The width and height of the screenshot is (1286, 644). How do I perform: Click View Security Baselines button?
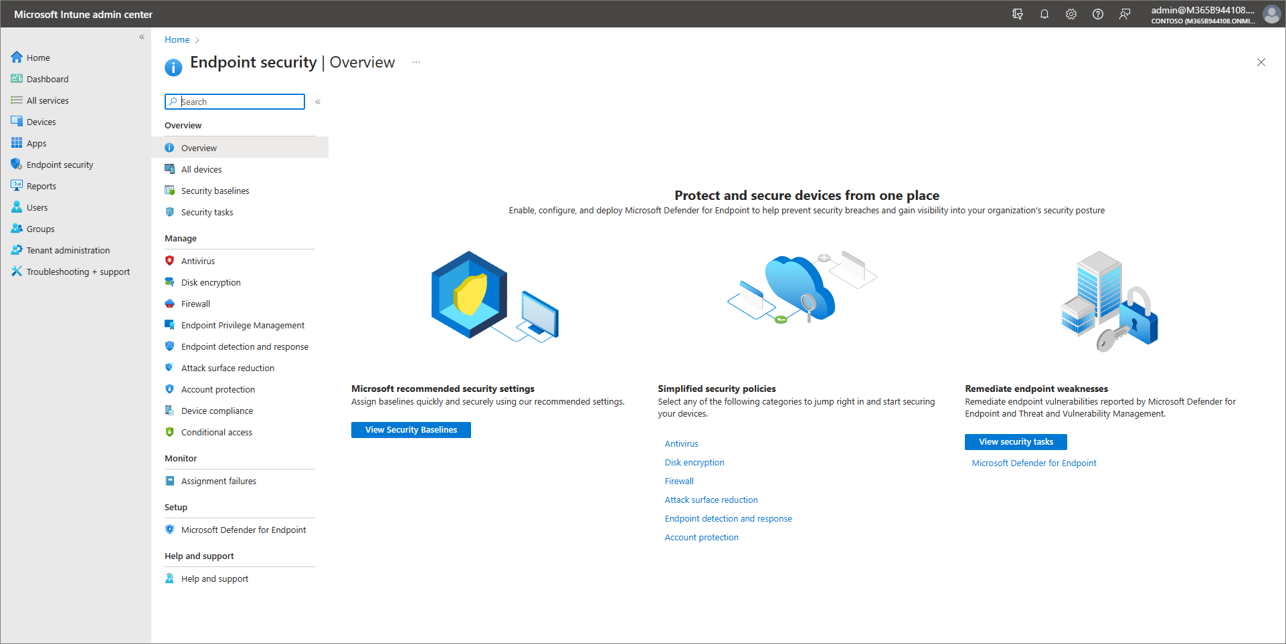coord(411,430)
